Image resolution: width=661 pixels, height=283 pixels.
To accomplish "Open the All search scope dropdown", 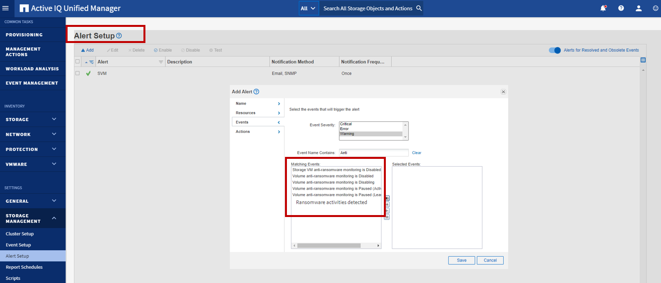I will pos(308,8).
